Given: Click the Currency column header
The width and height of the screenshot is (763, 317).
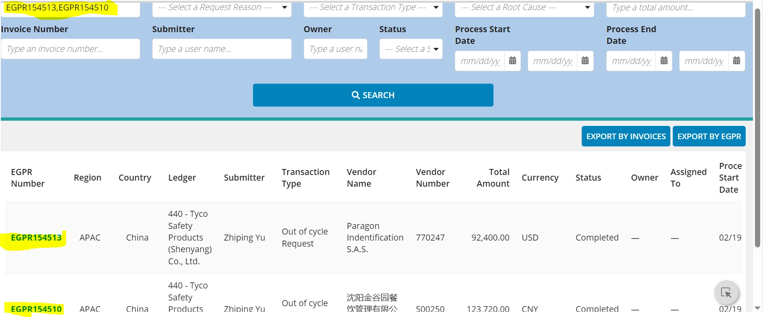Looking at the screenshot, I should [540, 178].
